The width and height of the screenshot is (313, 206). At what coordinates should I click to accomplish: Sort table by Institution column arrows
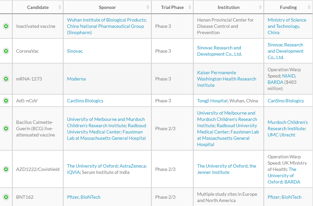[x=260, y=7]
